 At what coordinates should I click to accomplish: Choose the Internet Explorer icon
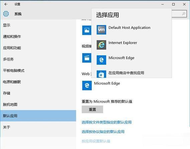point(101,45)
